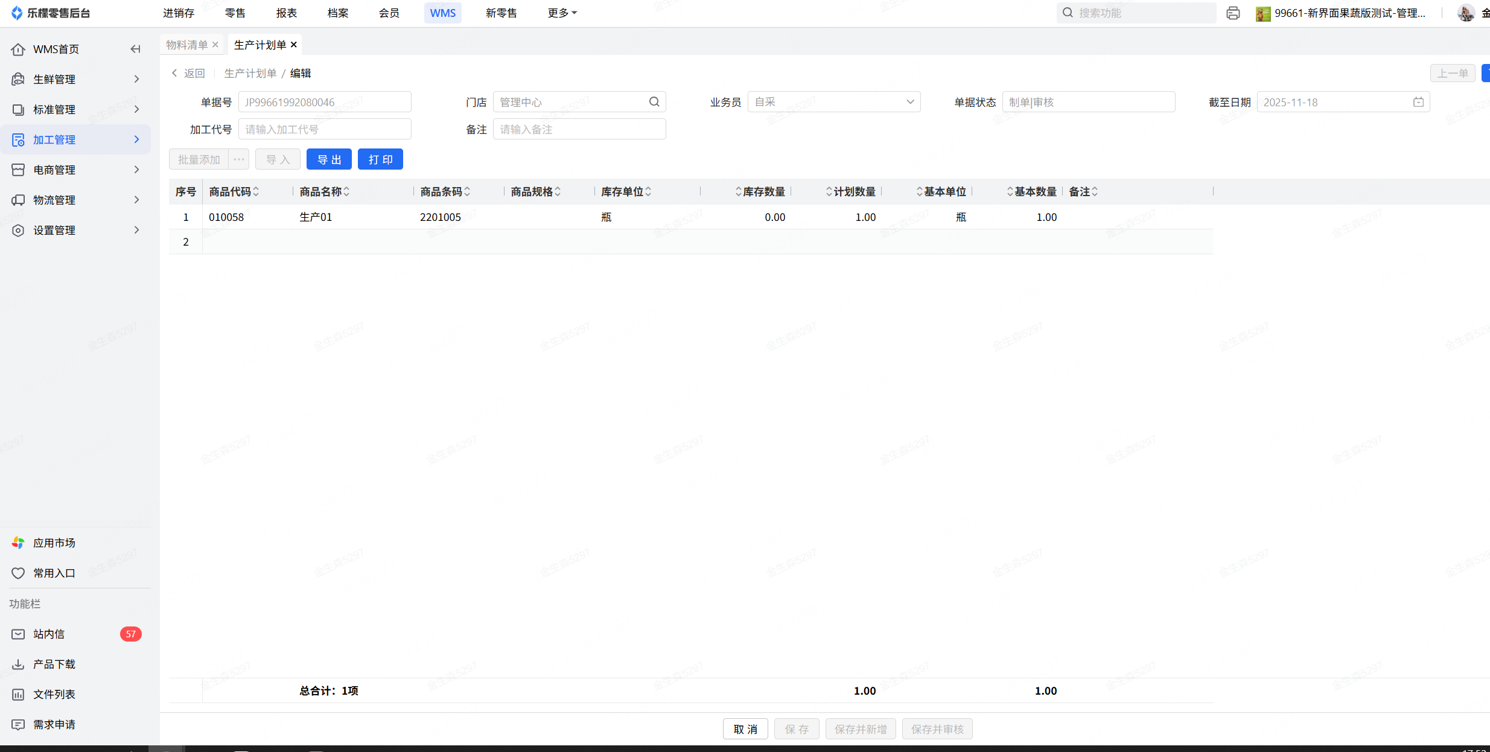Image resolution: width=1490 pixels, height=752 pixels.
Task: Click the 取消 button at bottom
Action: pyautogui.click(x=745, y=729)
